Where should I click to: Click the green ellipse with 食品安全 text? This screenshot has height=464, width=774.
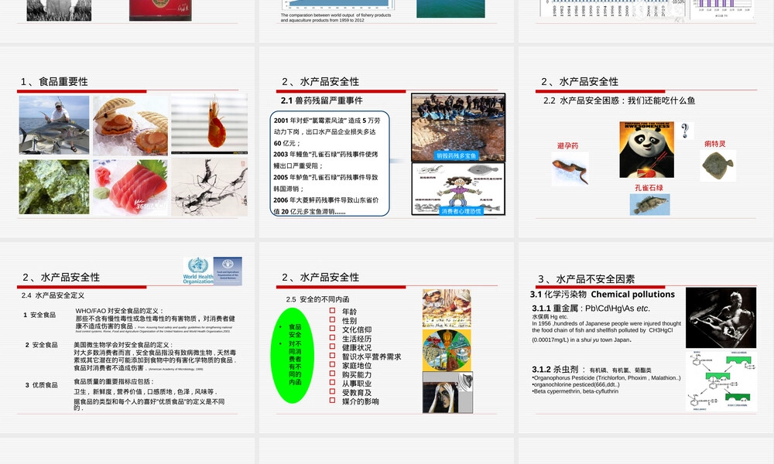293,356
